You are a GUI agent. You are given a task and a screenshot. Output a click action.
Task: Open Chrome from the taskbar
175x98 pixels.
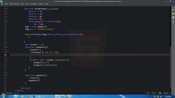click(x=64, y=96)
